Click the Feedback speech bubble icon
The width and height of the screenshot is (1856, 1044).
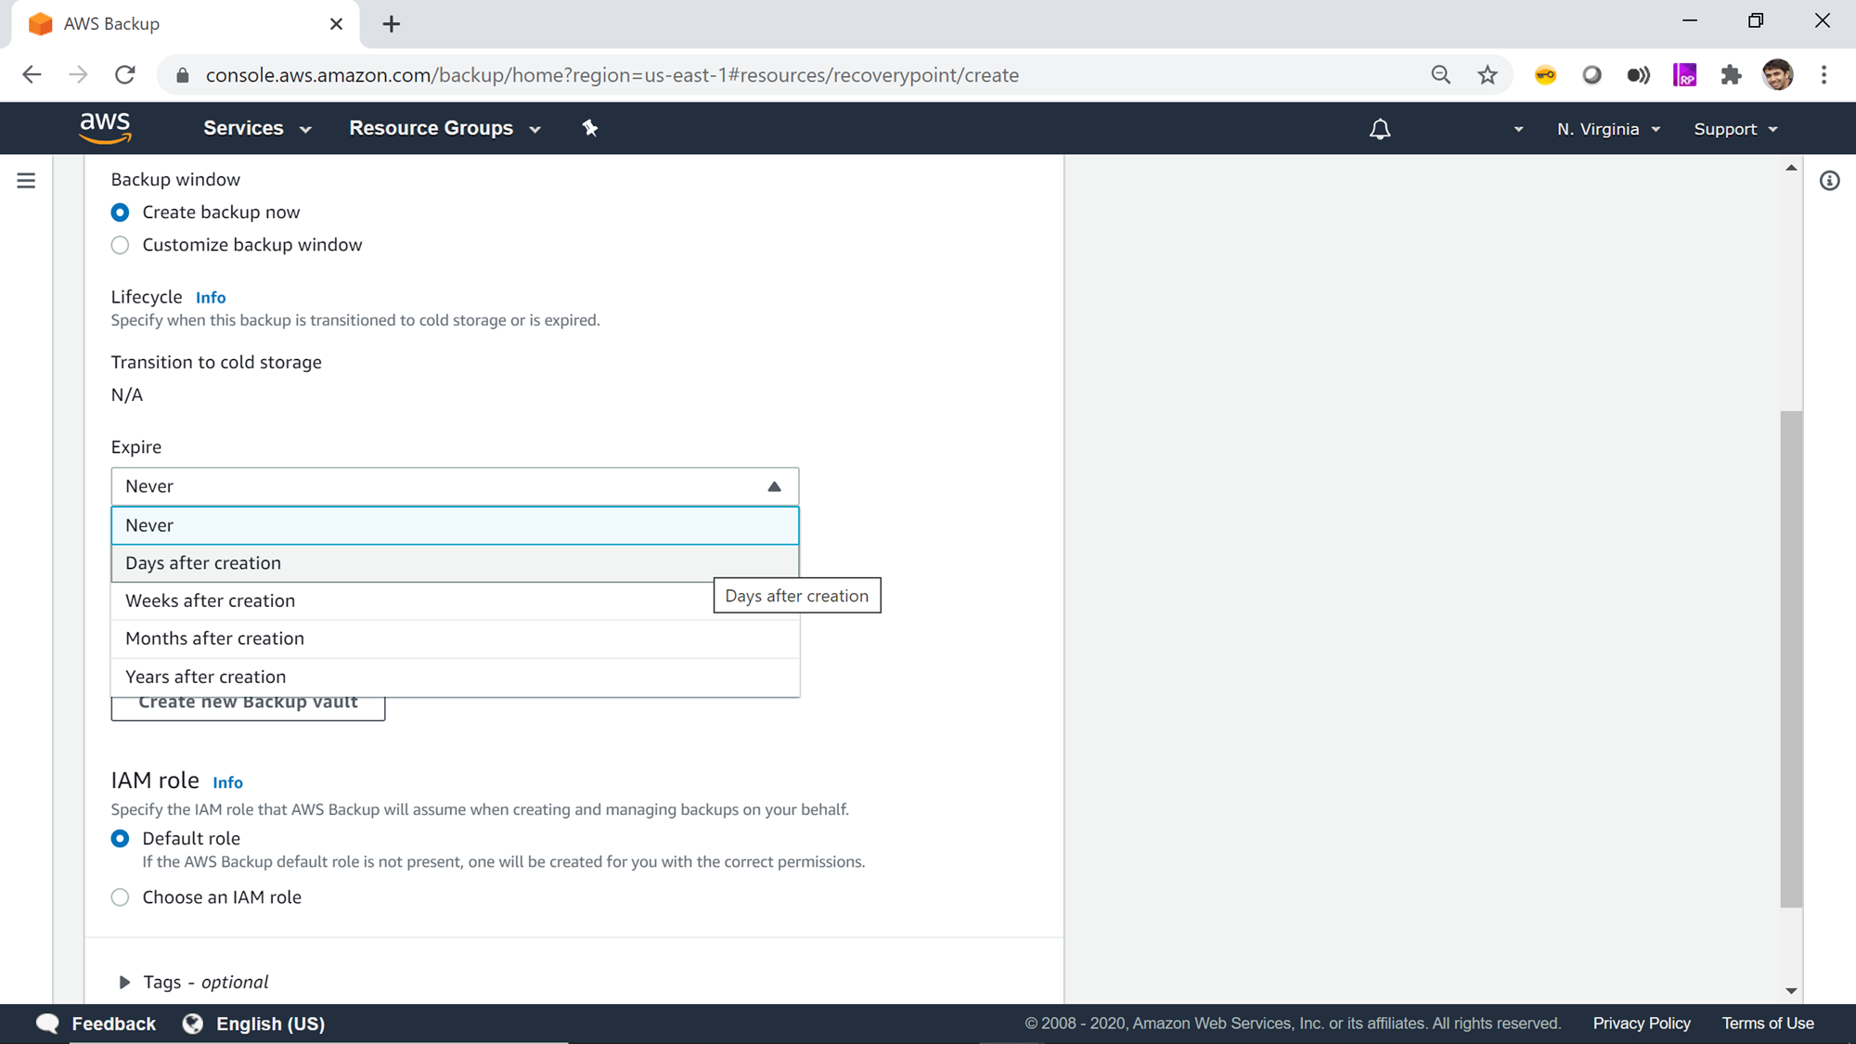click(47, 1023)
